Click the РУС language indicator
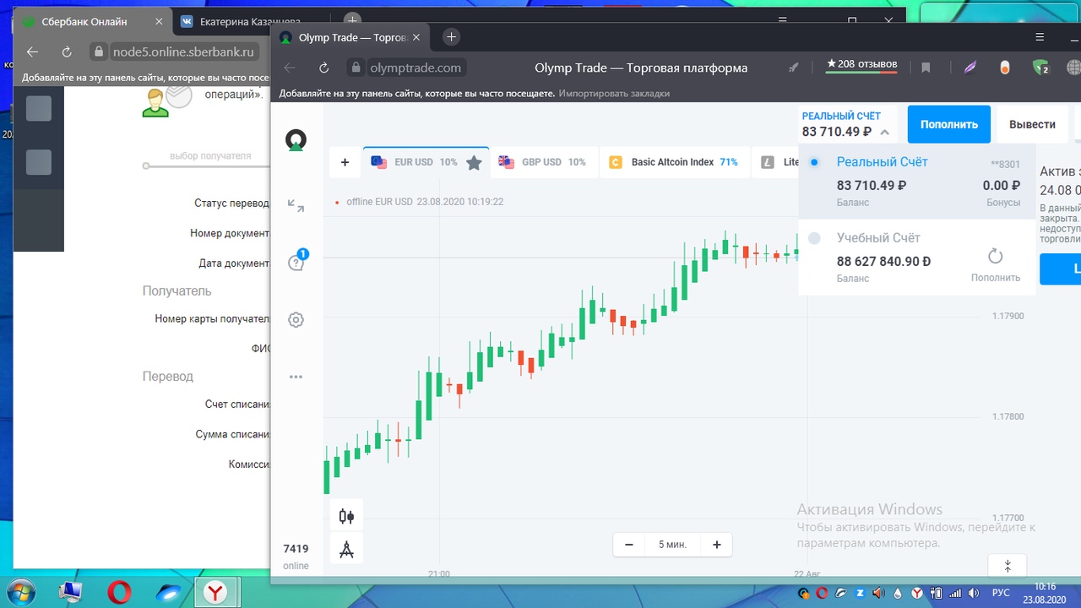The height and width of the screenshot is (608, 1081). 1000,593
